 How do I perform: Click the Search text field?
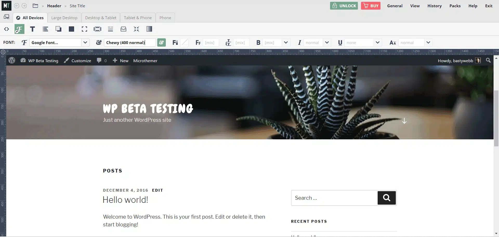tap(334, 198)
